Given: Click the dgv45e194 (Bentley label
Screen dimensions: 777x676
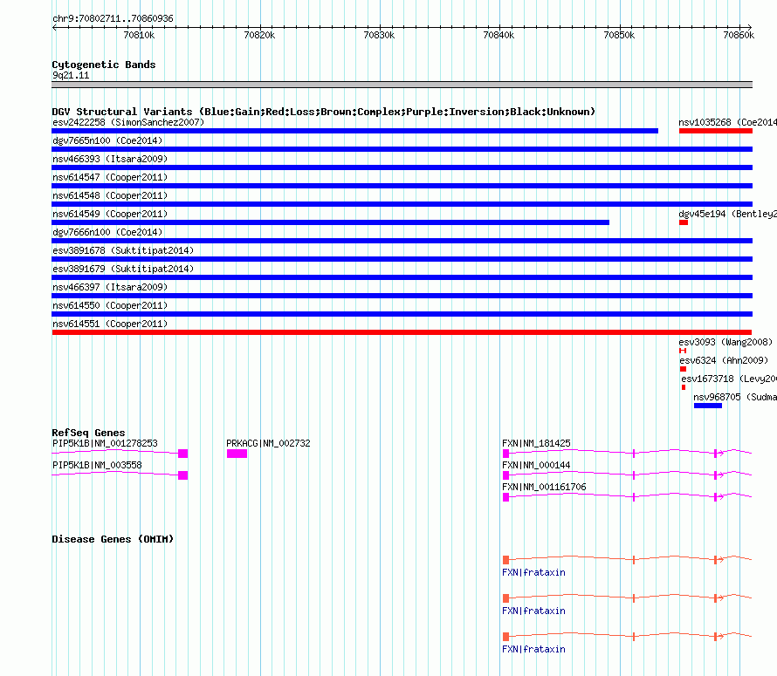Looking at the screenshot, I should coord(727,214).
